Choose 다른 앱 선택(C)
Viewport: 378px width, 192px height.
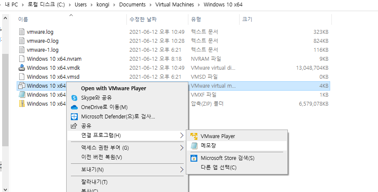(x=237, y=167)
